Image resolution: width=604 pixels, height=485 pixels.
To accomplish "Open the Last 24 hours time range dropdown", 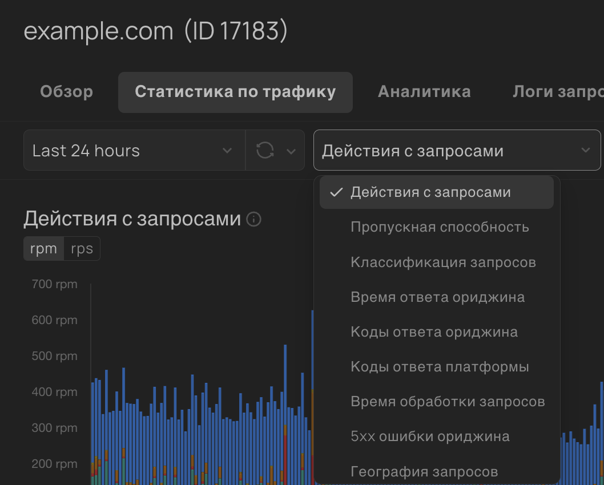I will point(134,150).
